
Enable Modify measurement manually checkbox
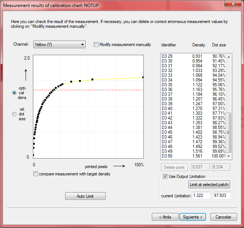click(x=96, y=45)
